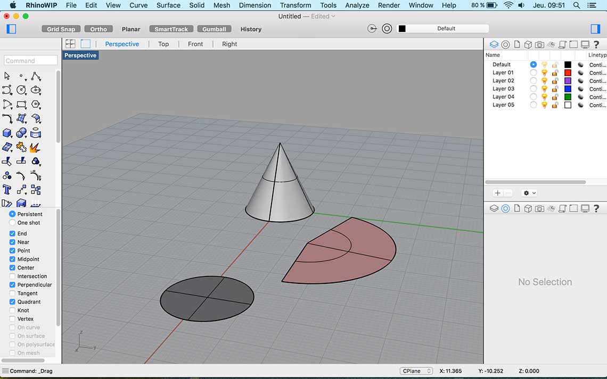The height and width of the screenshot is (379, 607).
Task: Select the Split tool
Action: (21, 161)
